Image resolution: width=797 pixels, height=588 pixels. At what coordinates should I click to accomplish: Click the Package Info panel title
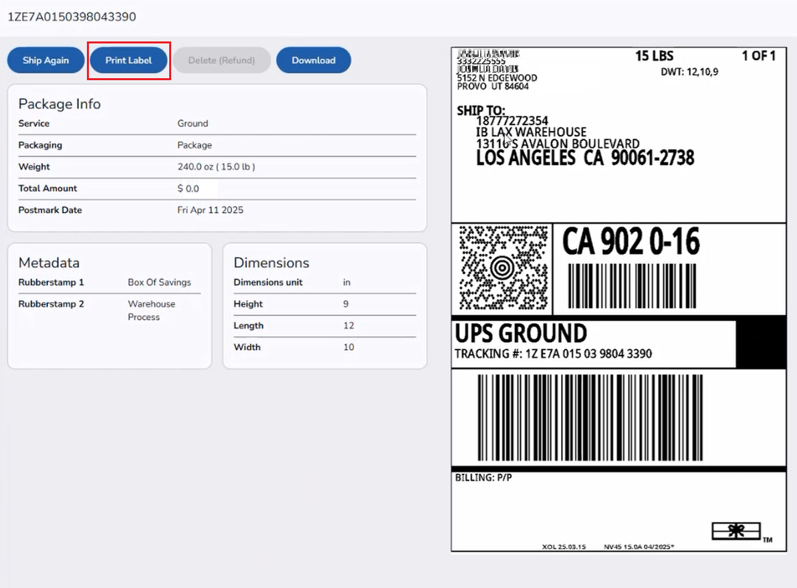(60, 104)
